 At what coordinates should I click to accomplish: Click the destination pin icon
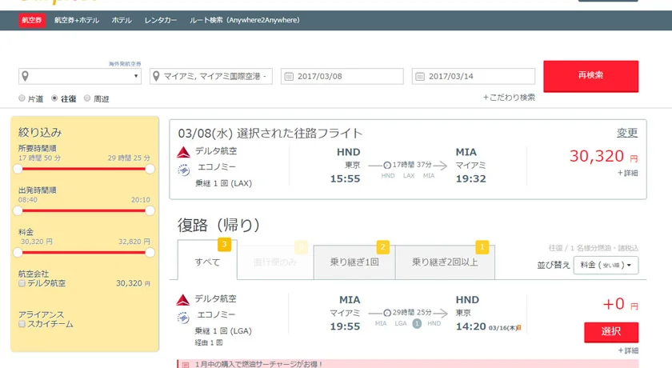[157, 76]
